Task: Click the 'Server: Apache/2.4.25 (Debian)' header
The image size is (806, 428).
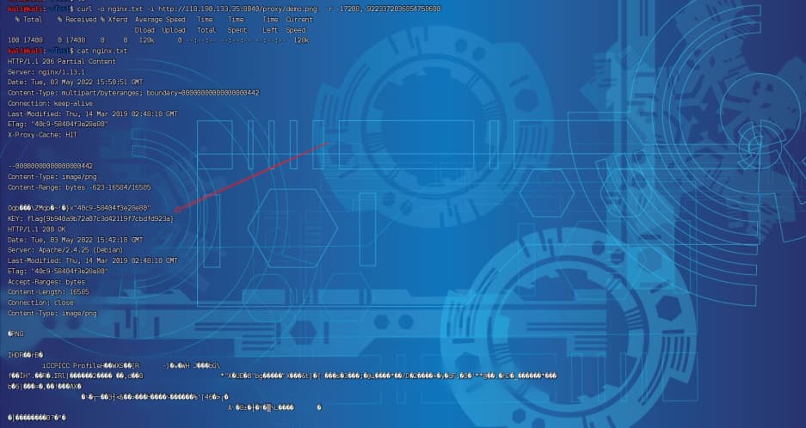Action: 65,250
